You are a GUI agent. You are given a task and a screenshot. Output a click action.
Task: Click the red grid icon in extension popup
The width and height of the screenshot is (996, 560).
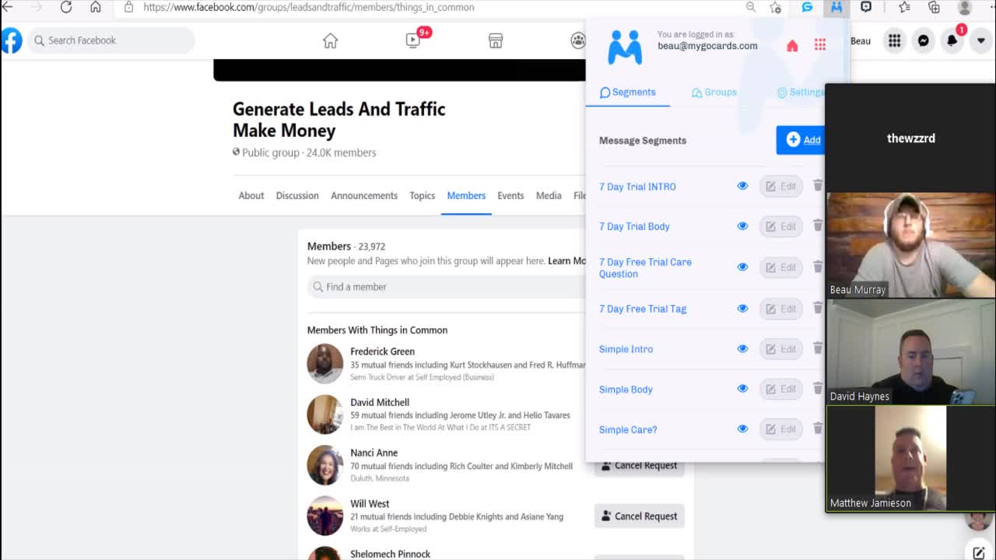point(820,45)
